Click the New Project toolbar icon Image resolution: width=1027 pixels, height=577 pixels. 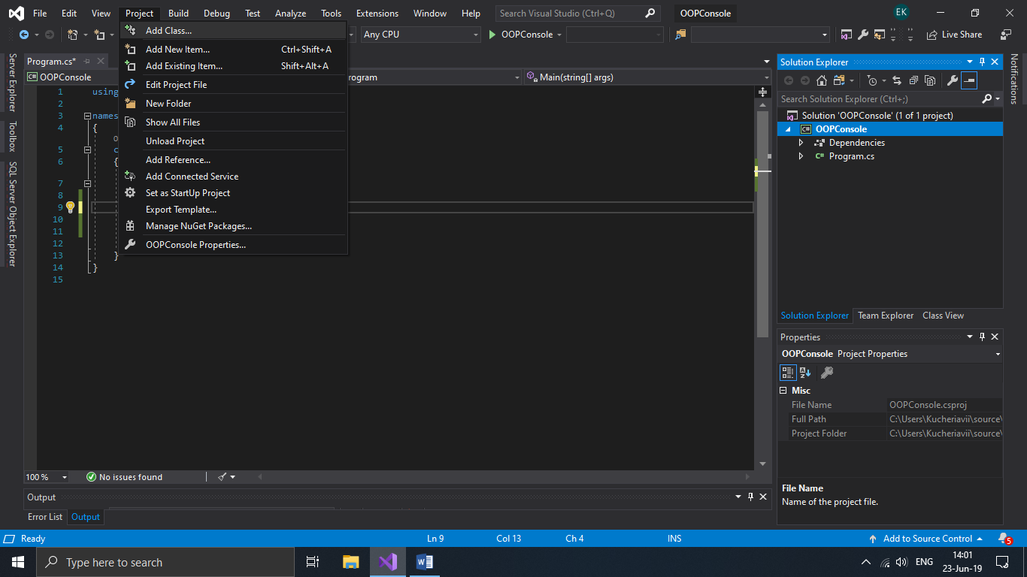tap(73, 35)
